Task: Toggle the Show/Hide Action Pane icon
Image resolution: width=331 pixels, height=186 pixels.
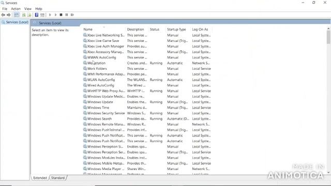Action: tap(42, 15)
